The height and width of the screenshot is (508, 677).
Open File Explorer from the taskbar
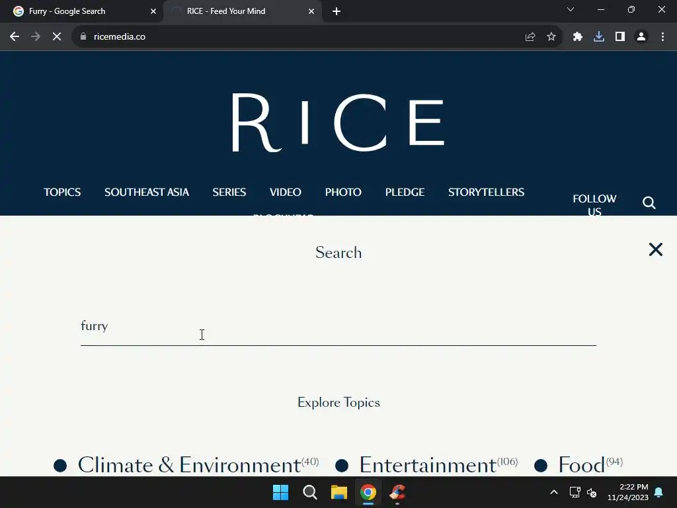[339, 492]
